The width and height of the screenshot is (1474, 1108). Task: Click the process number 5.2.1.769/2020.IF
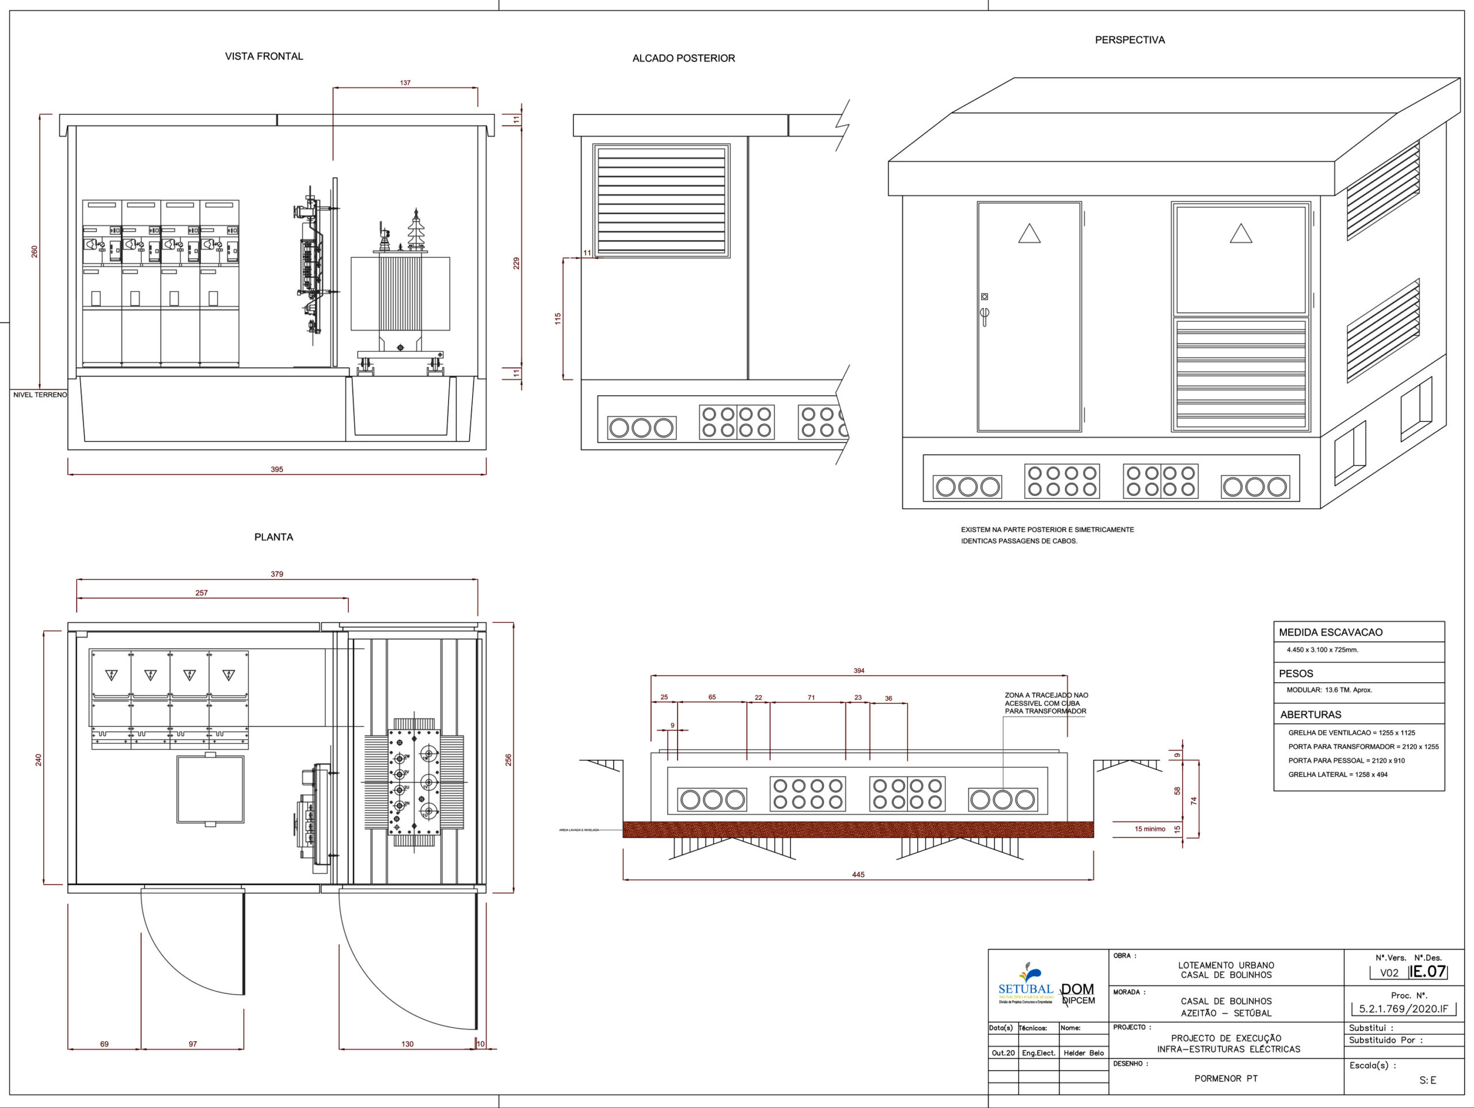(x=1403, y=1009)
